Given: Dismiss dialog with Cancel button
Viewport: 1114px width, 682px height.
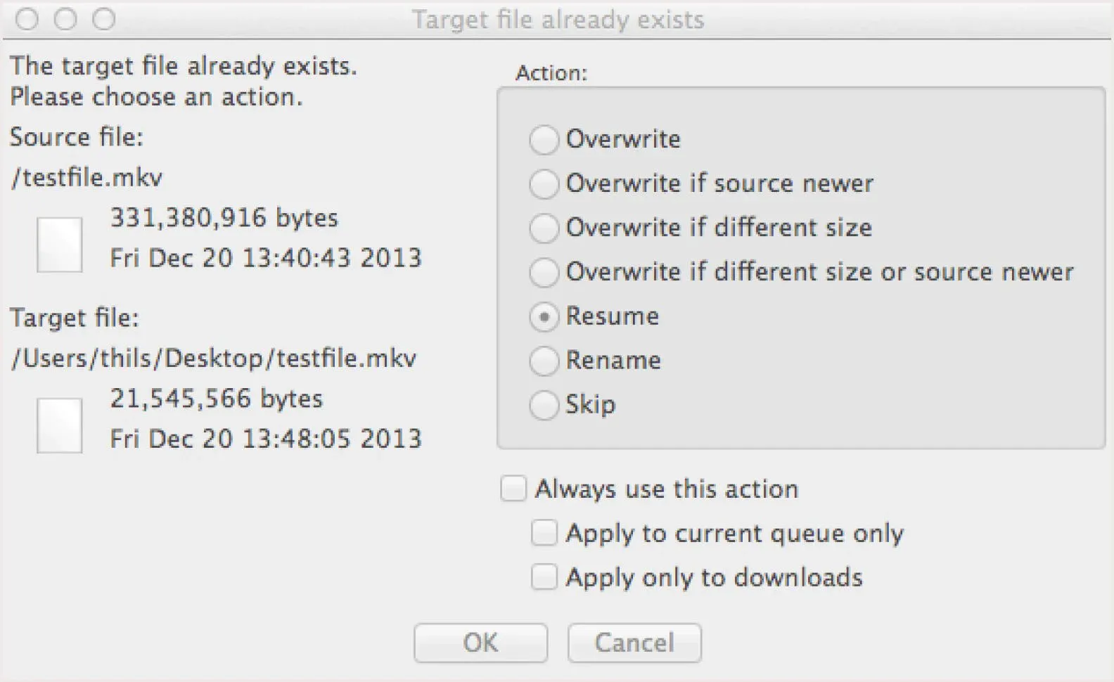Looking at the screenshot, I should pos(634,643).
